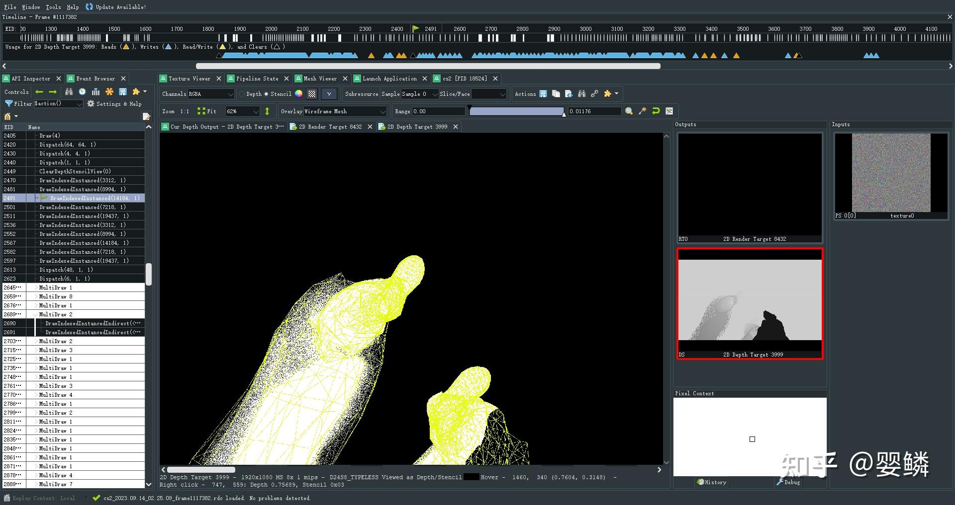Open the binoculars find tool in Event Browser

[69, 92]
